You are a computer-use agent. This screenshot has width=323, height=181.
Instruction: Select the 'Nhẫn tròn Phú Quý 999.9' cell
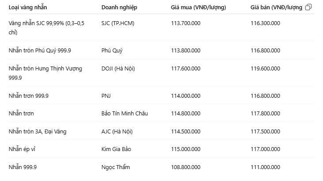pyautogui.click(x=40, y=51)
